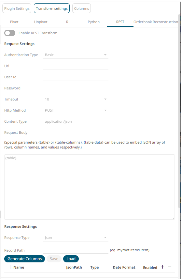Check the select-all columns checkbox
Screen dimensions: 182x280
click(8, 267)
